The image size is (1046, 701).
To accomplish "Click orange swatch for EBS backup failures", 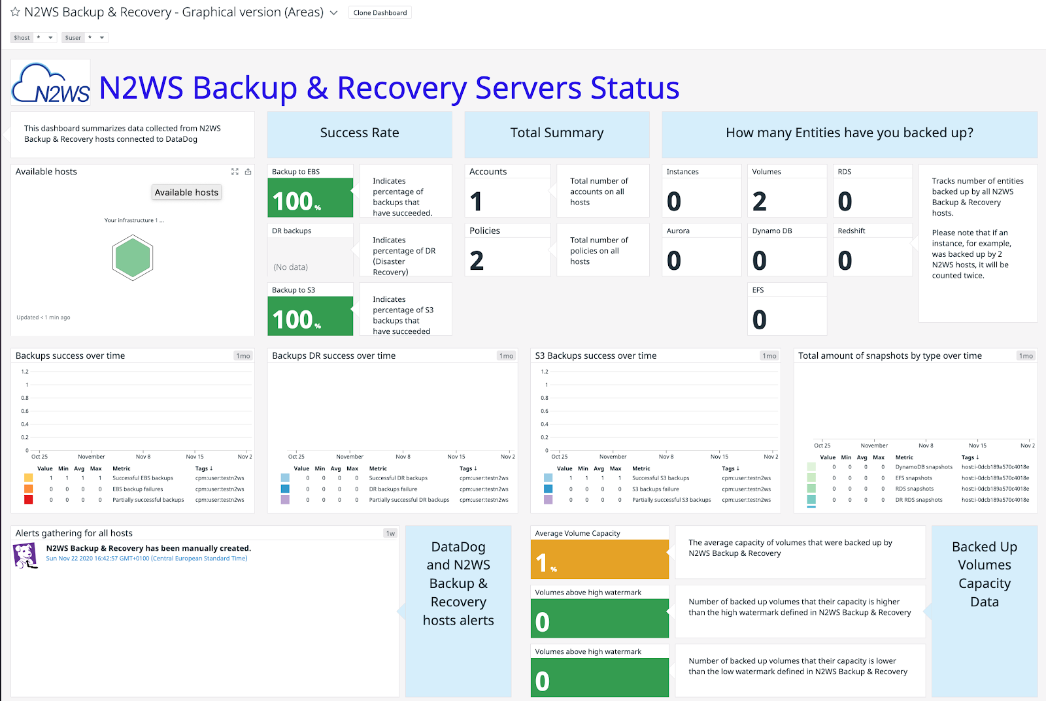I will pyautogui.click(x=28, y=489).
